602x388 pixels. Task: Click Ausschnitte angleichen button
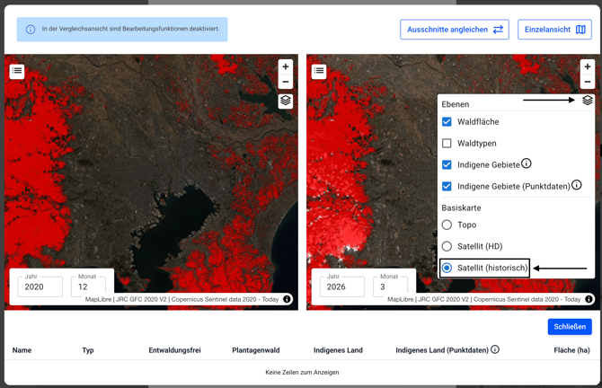tap(455, 30)
